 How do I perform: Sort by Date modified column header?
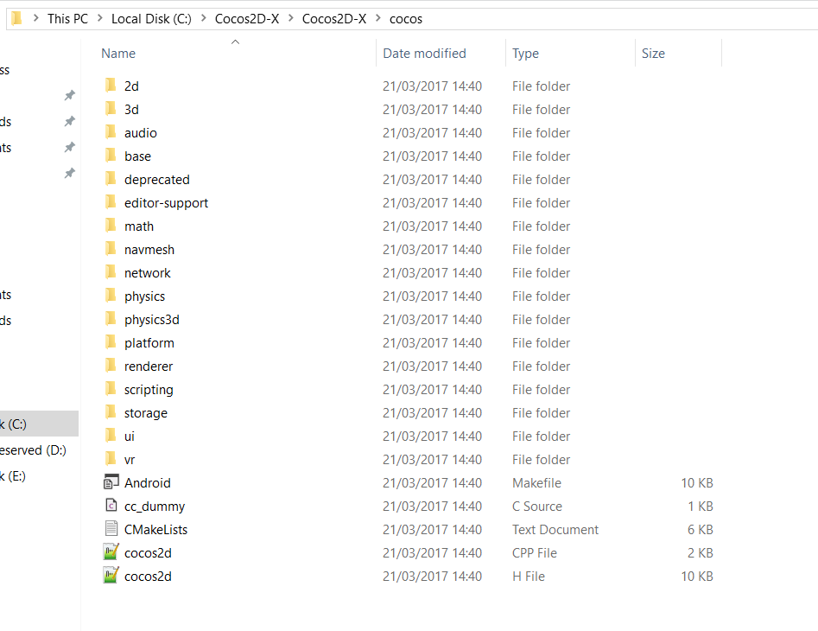[425, 54]
